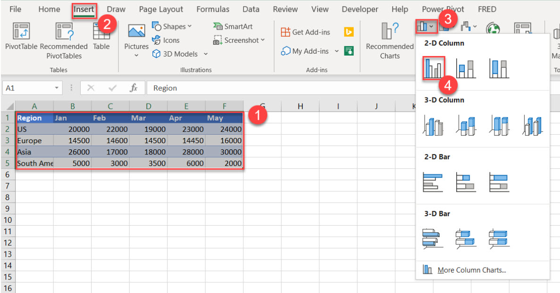560x293 pixels.
Task: Choose 3-D Clustered Bar chart
Action: tap(433, 238)
